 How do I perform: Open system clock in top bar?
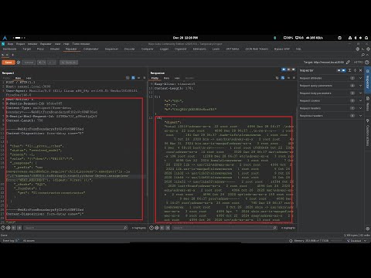tap(185, 38)
